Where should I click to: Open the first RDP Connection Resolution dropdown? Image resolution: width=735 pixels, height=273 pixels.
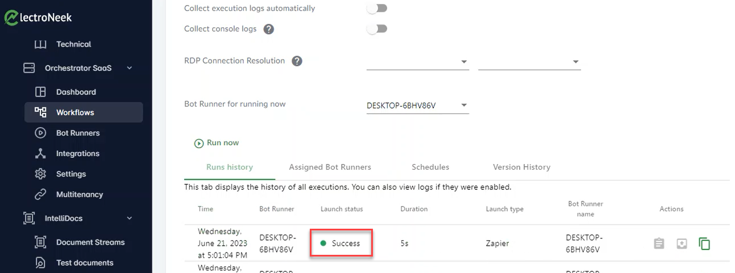point(418,62)
